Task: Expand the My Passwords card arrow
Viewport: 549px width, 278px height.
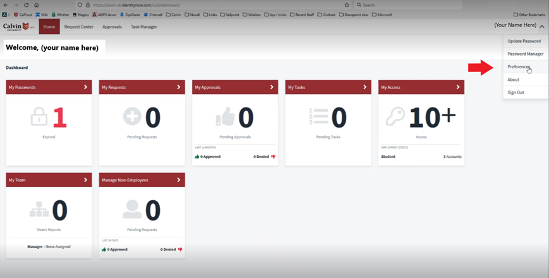Action: 86,87
